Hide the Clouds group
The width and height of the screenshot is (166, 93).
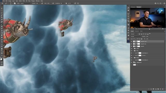coord(132,58)
